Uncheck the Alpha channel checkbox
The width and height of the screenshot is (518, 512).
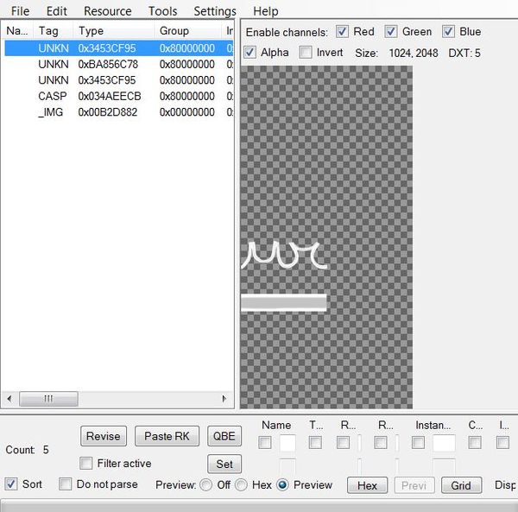coord(250,53)
